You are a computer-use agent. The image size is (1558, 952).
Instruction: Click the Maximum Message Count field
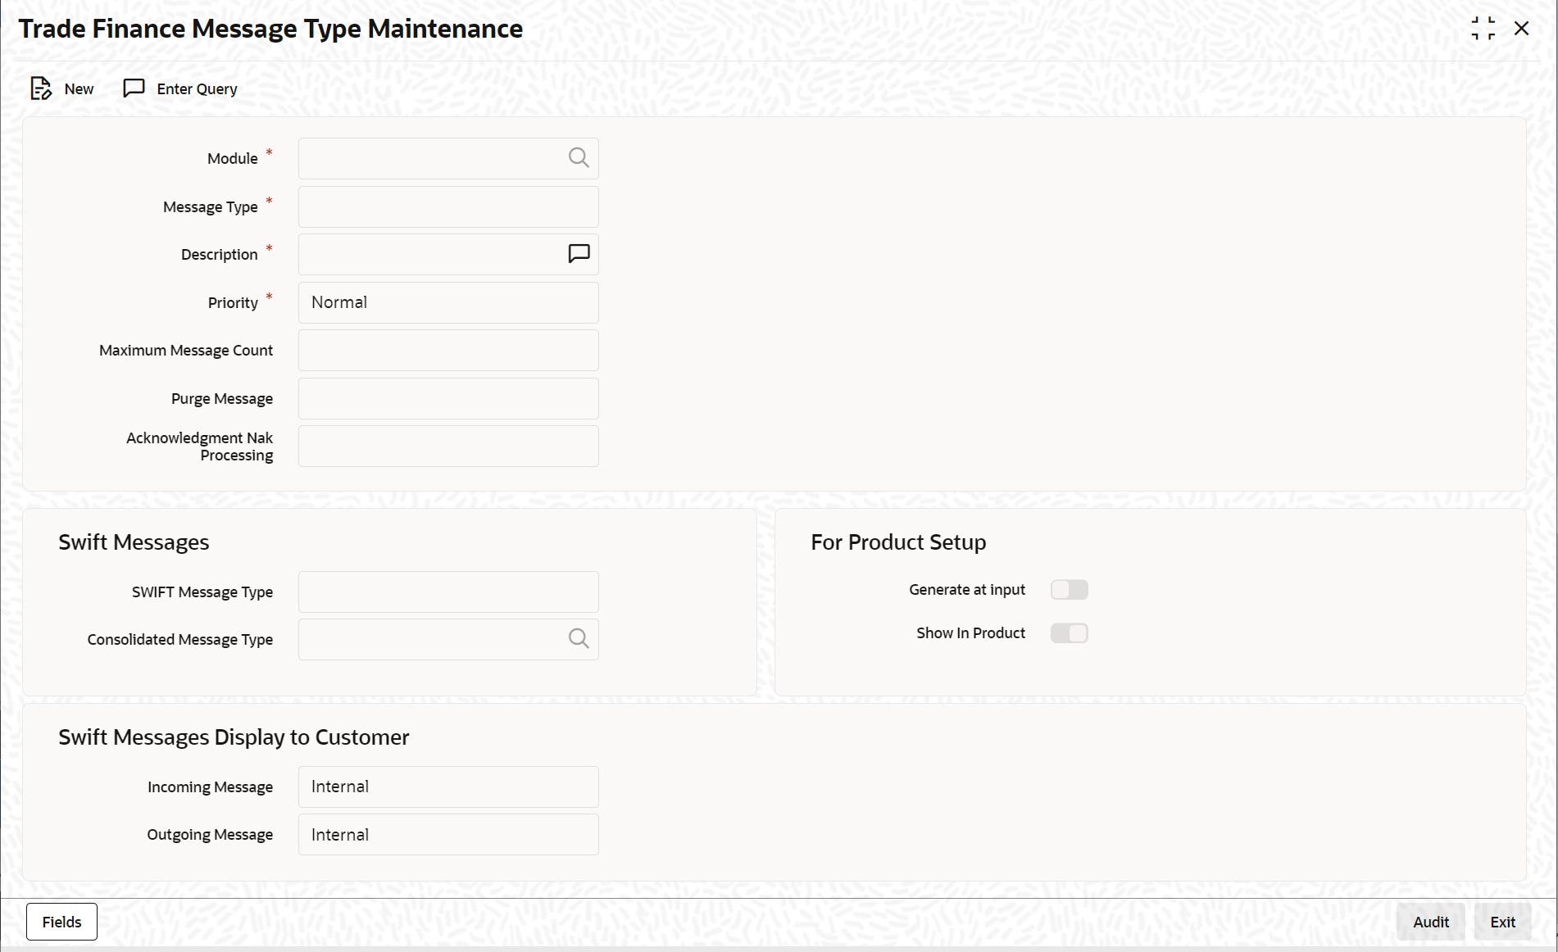(x=447, y=350)
